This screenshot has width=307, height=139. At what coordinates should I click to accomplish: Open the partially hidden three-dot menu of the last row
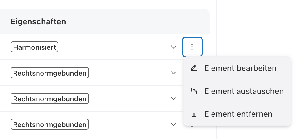tap(192, 126)
